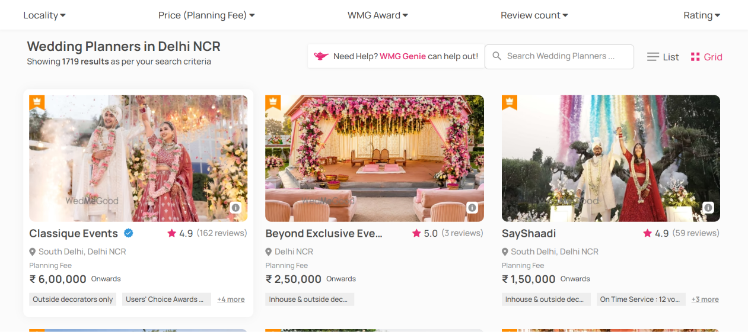Click Beyond Exclusive's Inhouse & outside dec... tag
Viewport: 748px width, 332px height.
pos(310,299)
